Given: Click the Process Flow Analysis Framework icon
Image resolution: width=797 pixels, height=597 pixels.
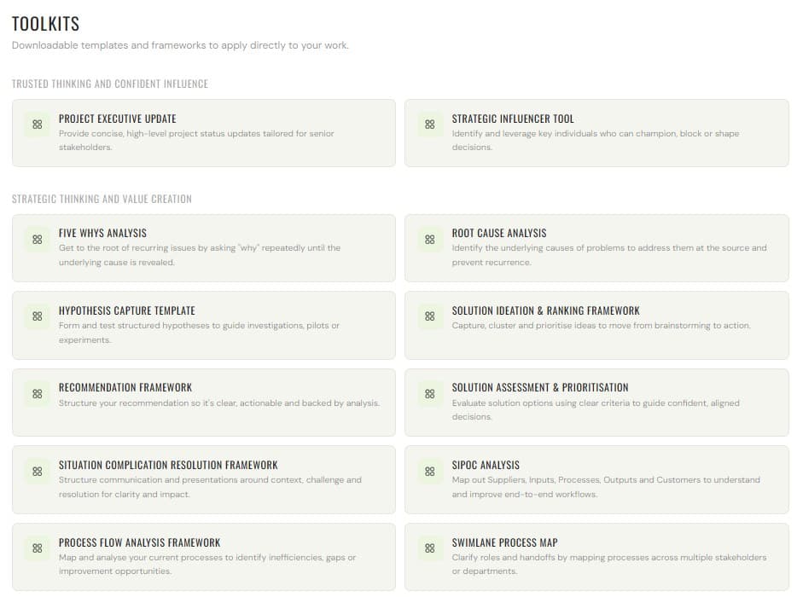Looking at the screenshot, I should pos(37,548).
